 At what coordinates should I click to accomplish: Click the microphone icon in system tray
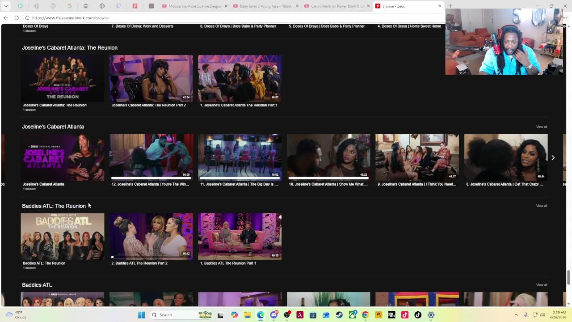coord(526,315)
